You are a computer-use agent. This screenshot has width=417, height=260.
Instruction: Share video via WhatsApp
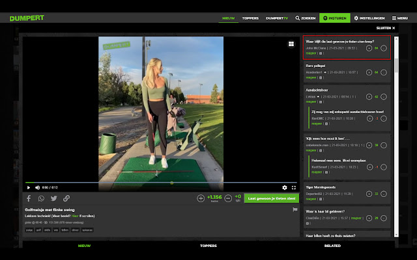pyautogui.click(x=41, y=198)
